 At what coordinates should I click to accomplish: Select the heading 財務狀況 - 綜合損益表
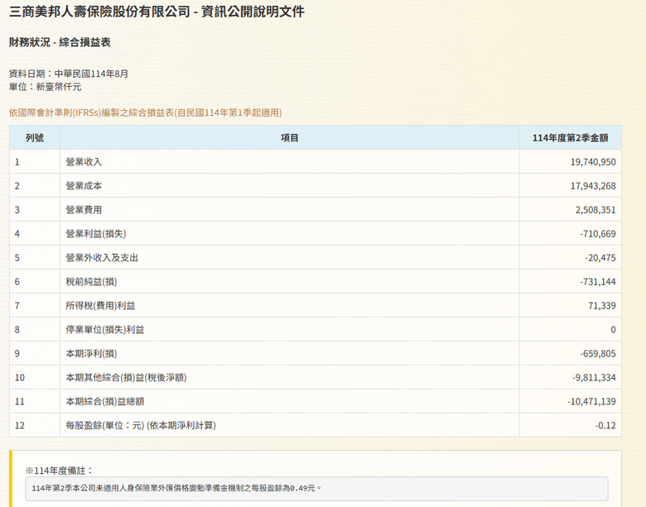[60, 42]
